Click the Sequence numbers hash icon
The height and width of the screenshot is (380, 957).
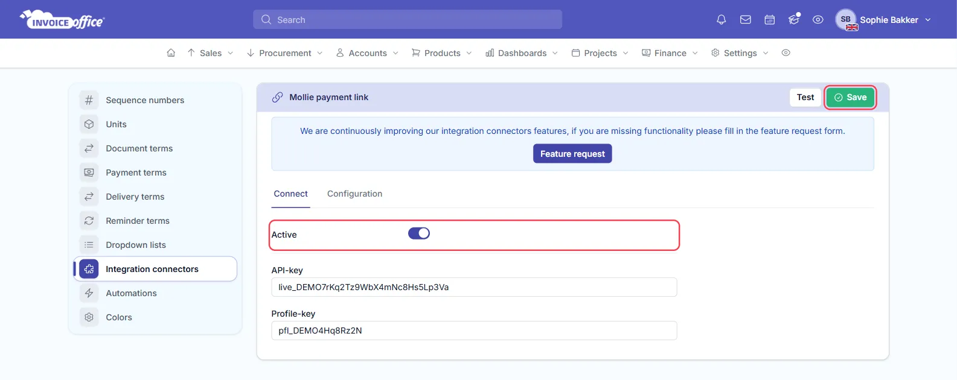89,100
